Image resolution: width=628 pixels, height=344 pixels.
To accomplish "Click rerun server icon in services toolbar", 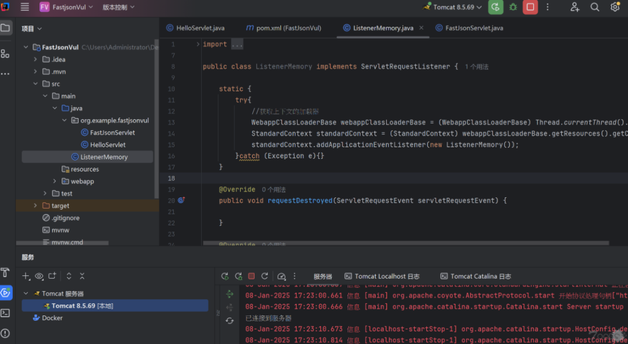I will pyautogui.click(x=225, y=276).
